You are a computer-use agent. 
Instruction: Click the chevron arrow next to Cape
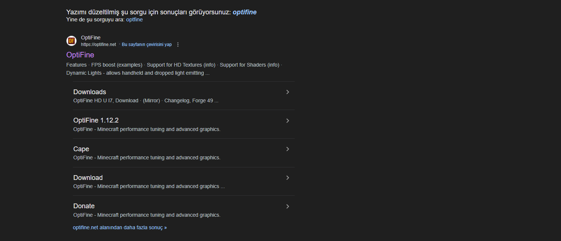pos(288,149)
